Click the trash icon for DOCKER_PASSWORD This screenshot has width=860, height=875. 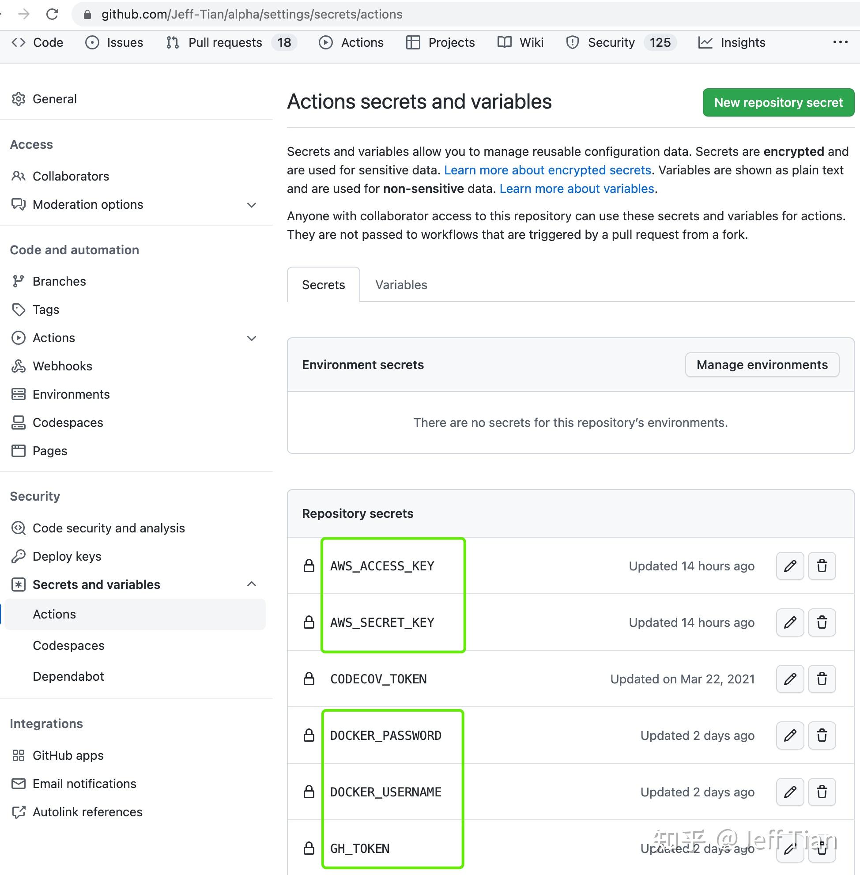point(822,735)
